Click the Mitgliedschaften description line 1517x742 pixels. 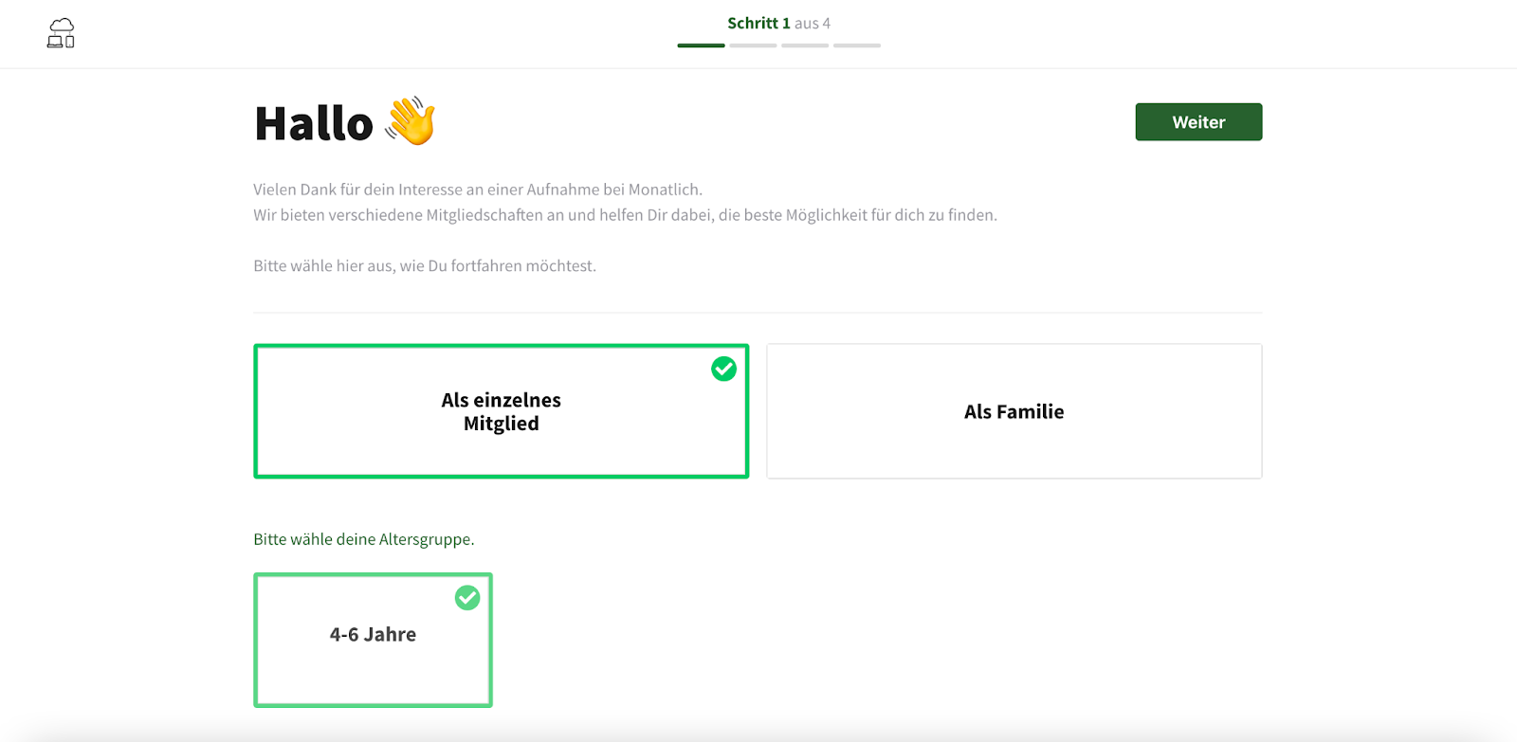[x=625, y=215]
